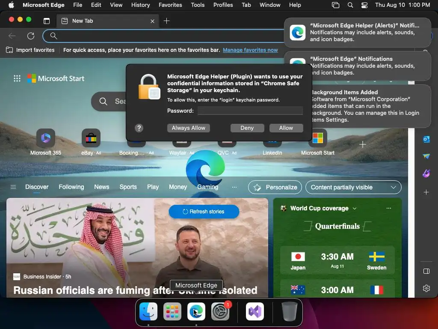Screen dimensions: 438x329
Task: Open Edge Helper Alerts notification
Action: pos(358,33)
